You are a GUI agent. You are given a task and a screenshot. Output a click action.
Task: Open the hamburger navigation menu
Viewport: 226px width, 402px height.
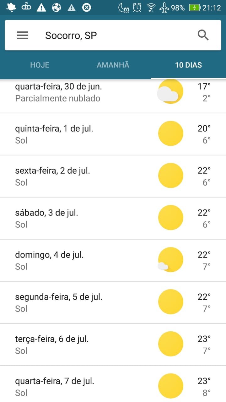[23, 35]
